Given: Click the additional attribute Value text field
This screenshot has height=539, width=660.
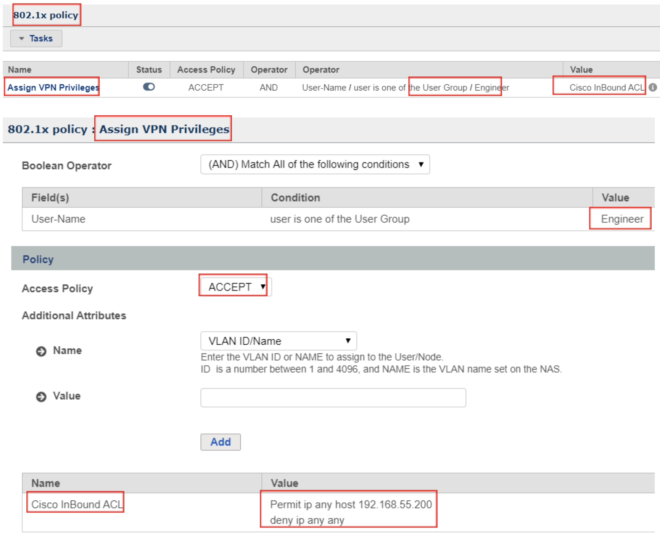Looking at the screenshot, I should [333, 398].
